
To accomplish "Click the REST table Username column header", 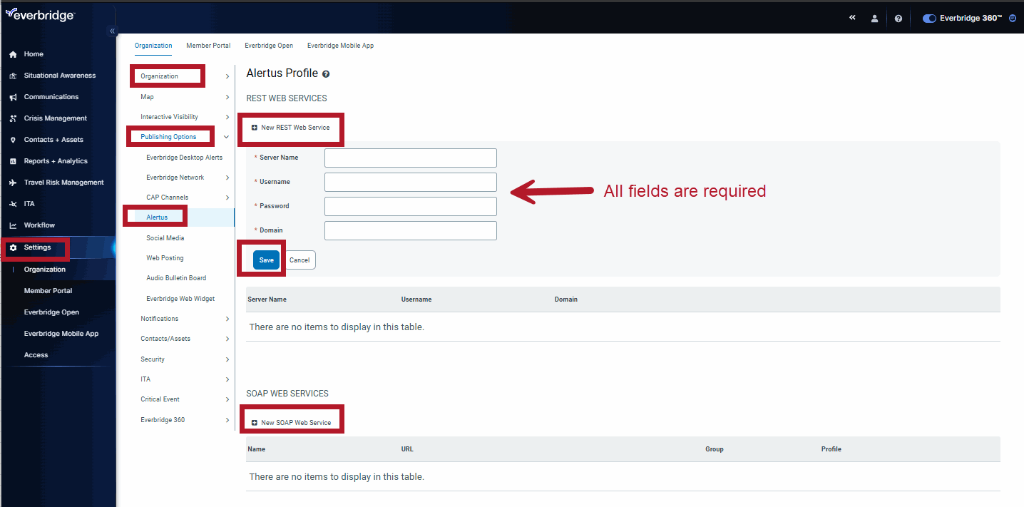I will tap(416, 299).
